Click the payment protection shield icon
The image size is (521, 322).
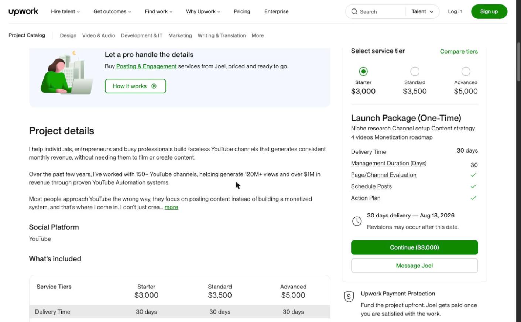(x=349, y=297)
